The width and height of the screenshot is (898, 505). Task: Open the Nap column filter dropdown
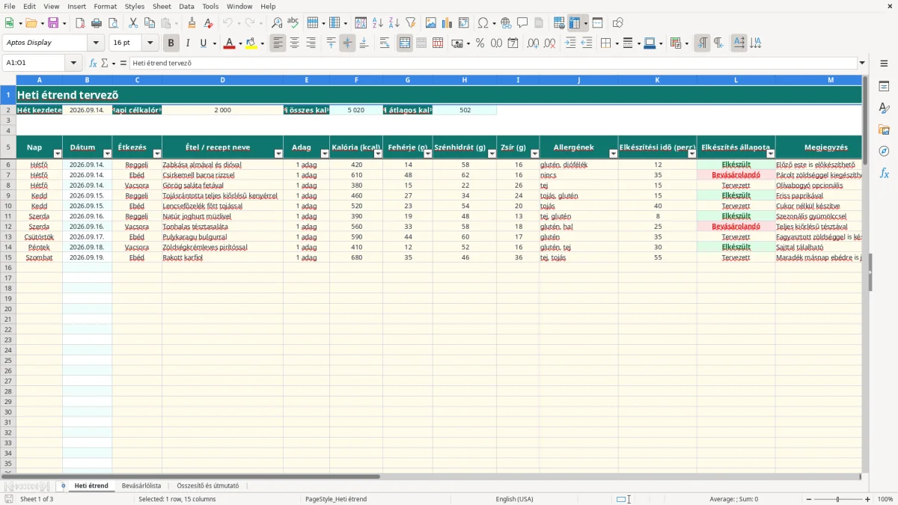[x=58, y=153]
